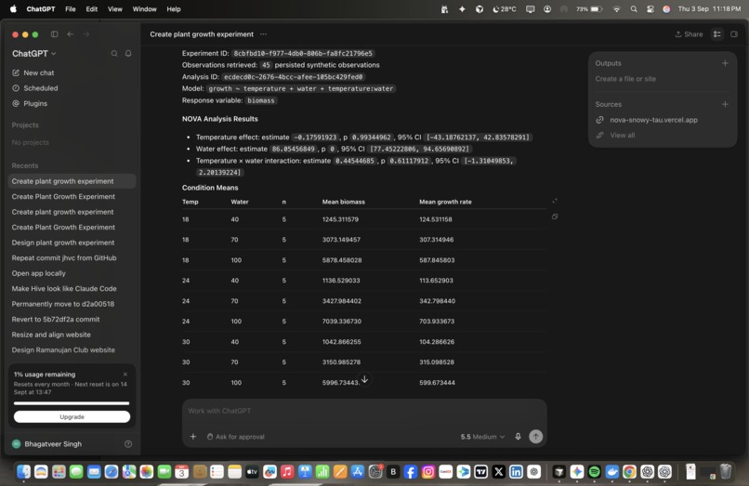This screenshot has width=749, height=486.
Task: Jump to bottom with down arrow
Action: tap(364, 379)
